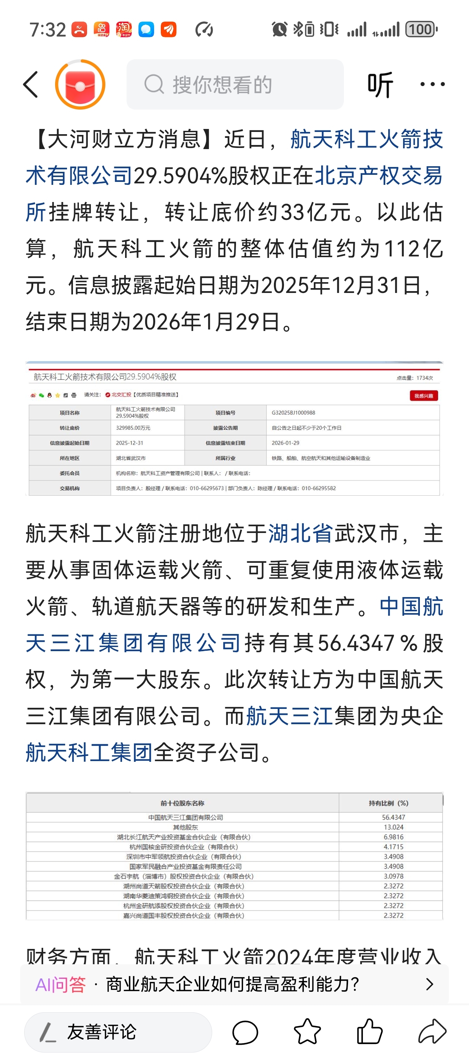Viewport: 469px width, 1060px height.
Task: Open the three-dot more menu
Action: click(433, 84)
